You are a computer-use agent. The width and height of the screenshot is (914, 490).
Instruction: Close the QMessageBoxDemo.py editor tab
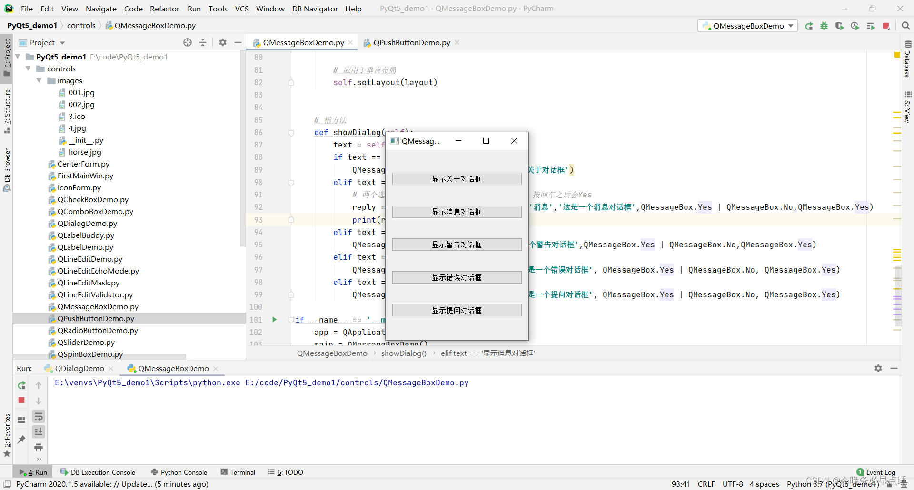351,42
